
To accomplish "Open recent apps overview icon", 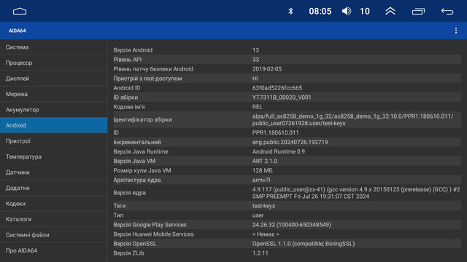I will tap(418, 12).
